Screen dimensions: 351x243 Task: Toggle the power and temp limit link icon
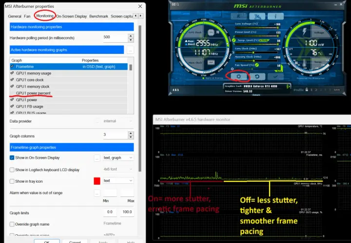234,40
